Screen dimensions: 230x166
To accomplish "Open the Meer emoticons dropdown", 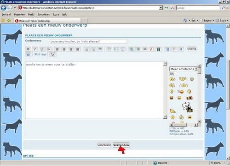I will coord(184,69).
